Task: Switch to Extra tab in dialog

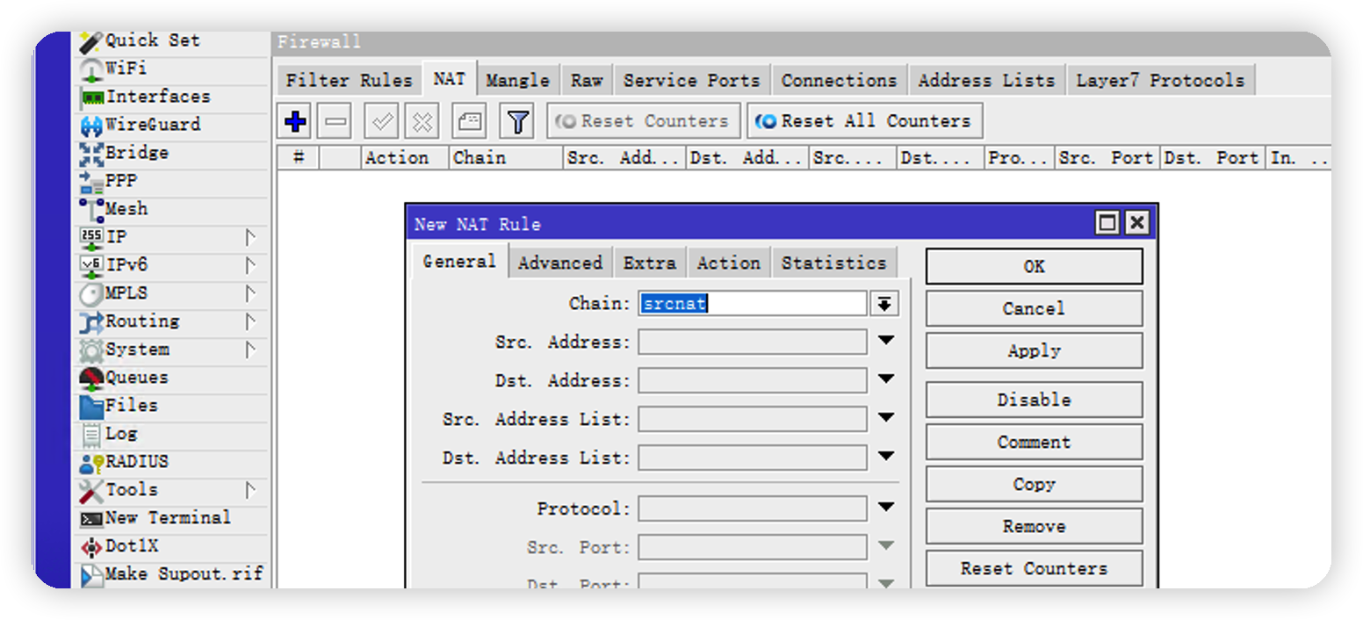Action: (650, 263)
